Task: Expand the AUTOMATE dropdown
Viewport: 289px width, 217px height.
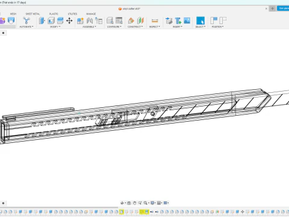Action: [26, 27]
